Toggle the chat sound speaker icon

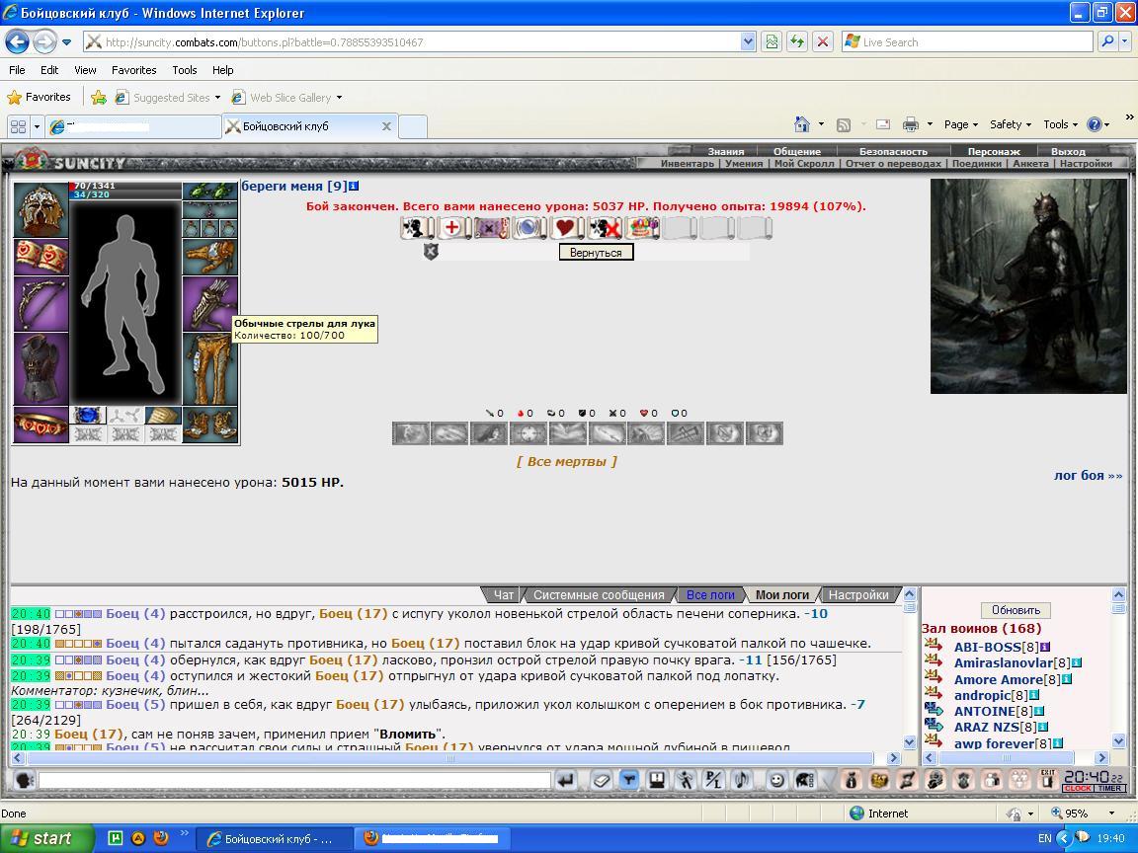(x=741, y=781)
